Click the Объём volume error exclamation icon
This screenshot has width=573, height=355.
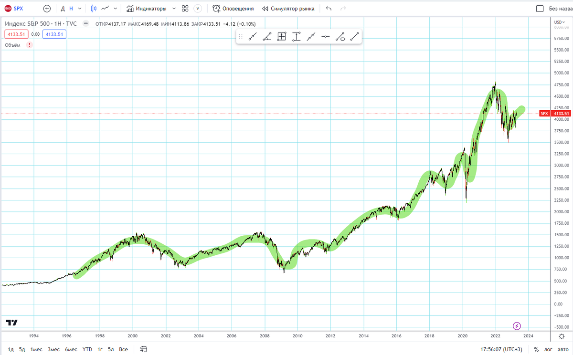click(x=30, y=45)
